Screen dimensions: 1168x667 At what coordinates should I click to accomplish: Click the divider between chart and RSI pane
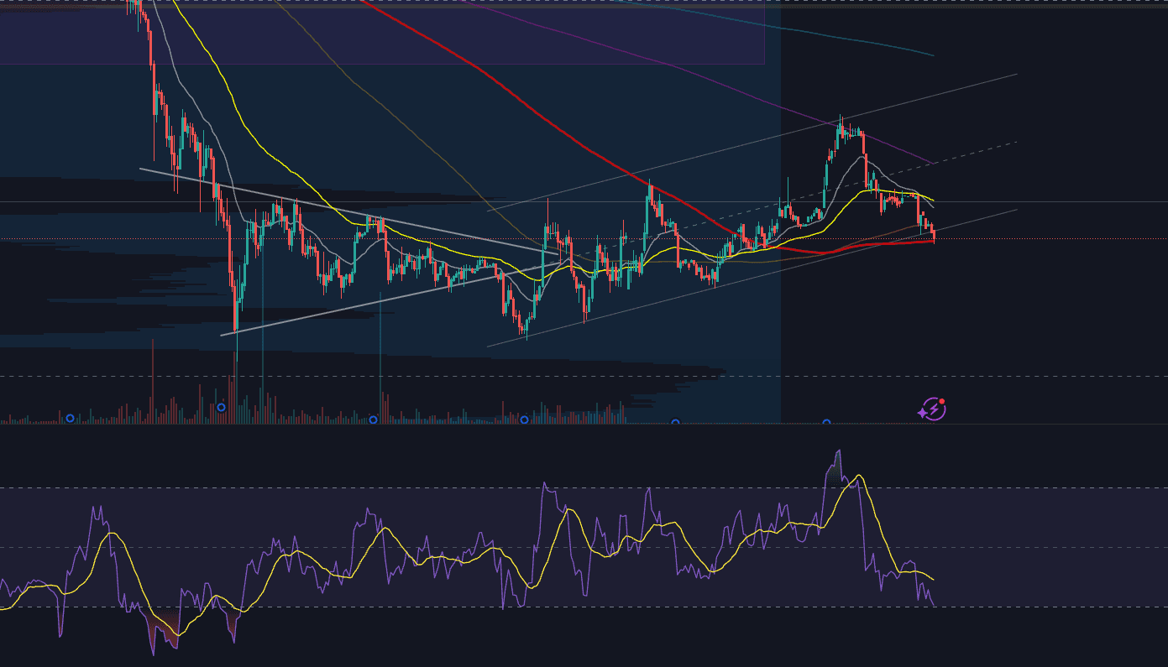(504, 425)
